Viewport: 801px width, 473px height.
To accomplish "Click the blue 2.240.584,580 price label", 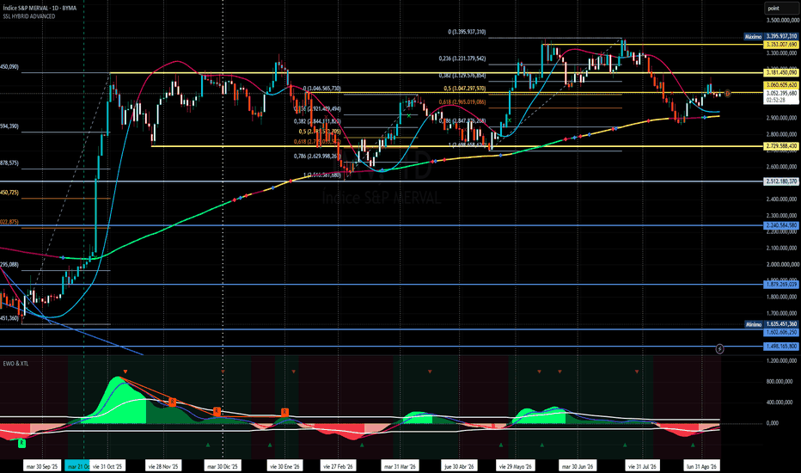I will [781, 225].
